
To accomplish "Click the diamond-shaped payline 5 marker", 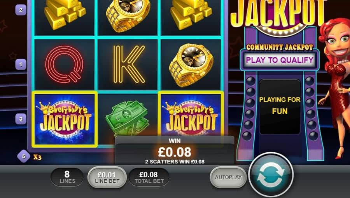I will 24,156.
